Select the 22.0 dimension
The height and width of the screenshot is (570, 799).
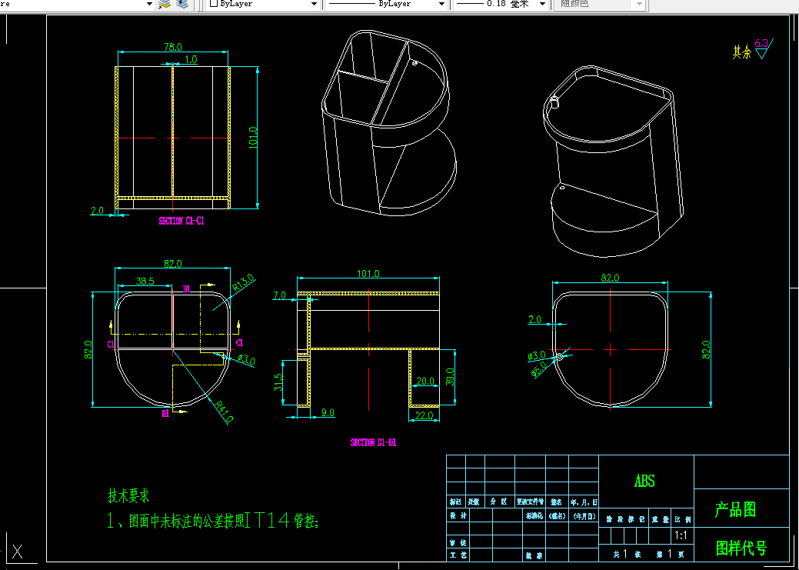(x=424, y=416)
